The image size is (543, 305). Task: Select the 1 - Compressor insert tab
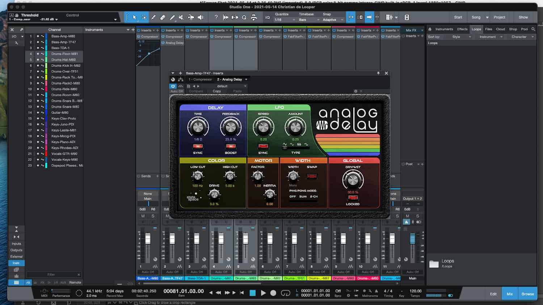(200, 80)
